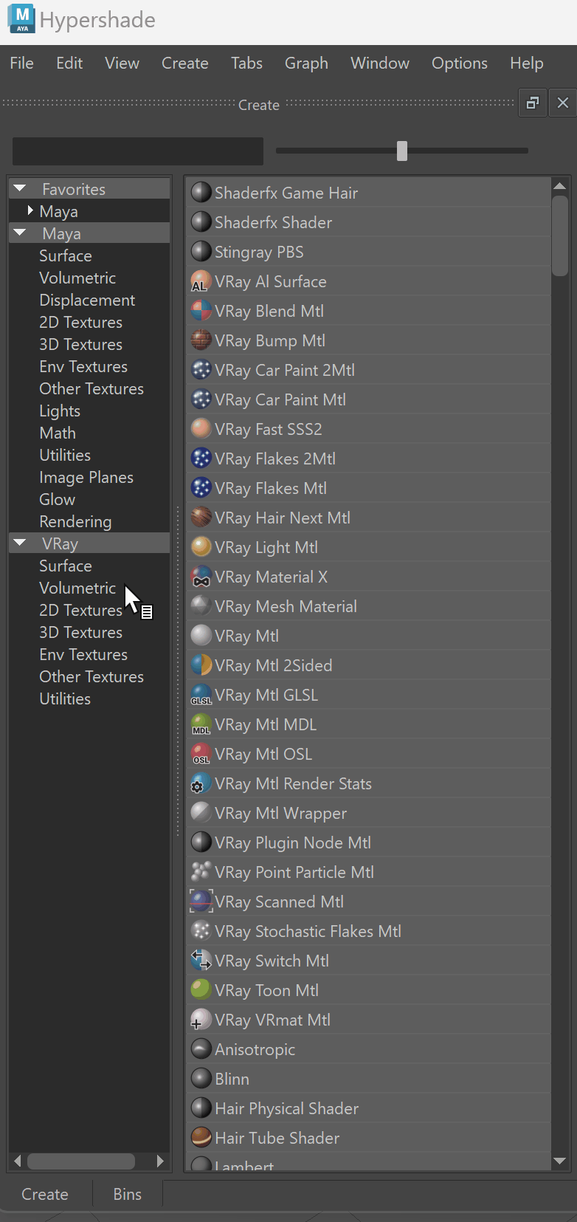577x1222 pixels.
Task: Switch to the Bins tab
Action: pos(128,1194)
